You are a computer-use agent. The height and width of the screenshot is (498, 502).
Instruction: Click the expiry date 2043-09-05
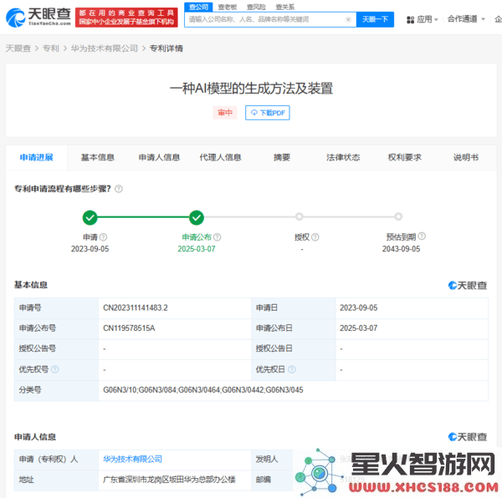click(401, 249)
